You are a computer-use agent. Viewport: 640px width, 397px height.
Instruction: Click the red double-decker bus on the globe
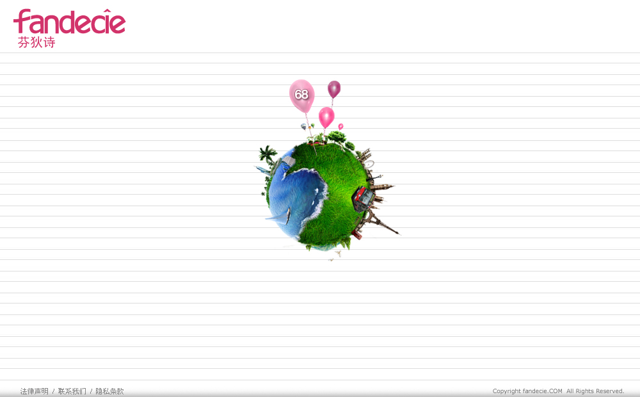click(x=363, y=199)
